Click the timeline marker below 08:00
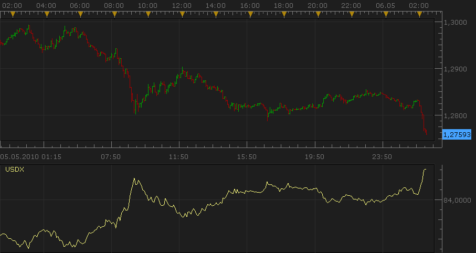 coord(114,14)
